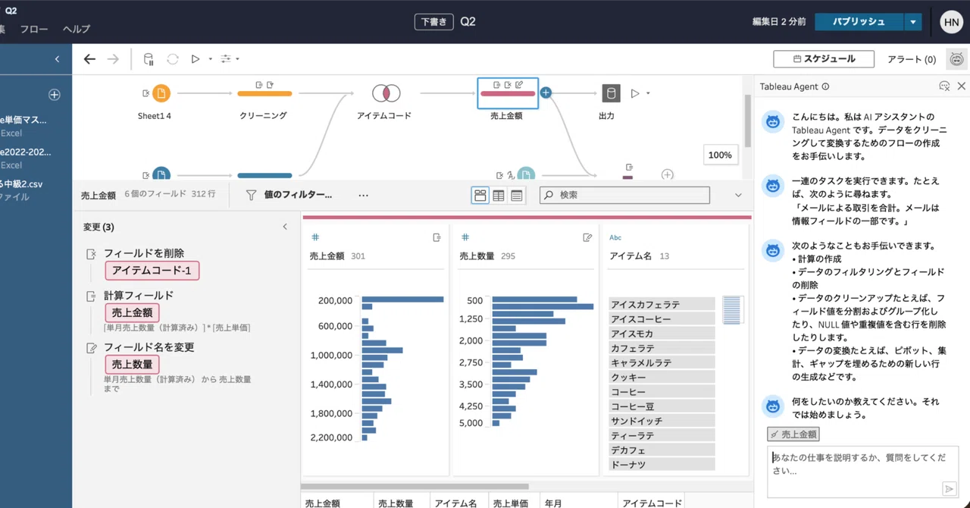Close the Tableau Agent panel
Viewport: 970px width, 508px height.
(x=961, y=86)
